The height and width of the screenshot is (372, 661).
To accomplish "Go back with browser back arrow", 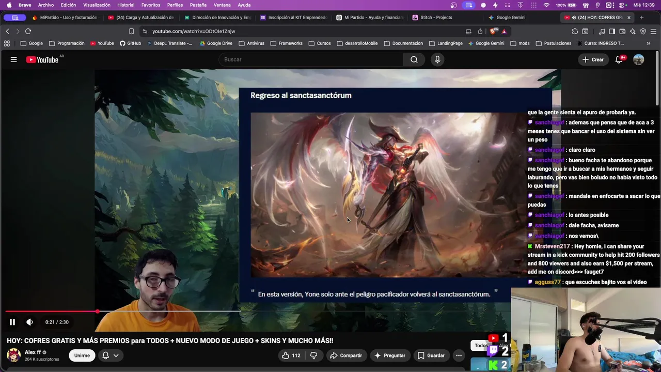I will click(8, 32).
